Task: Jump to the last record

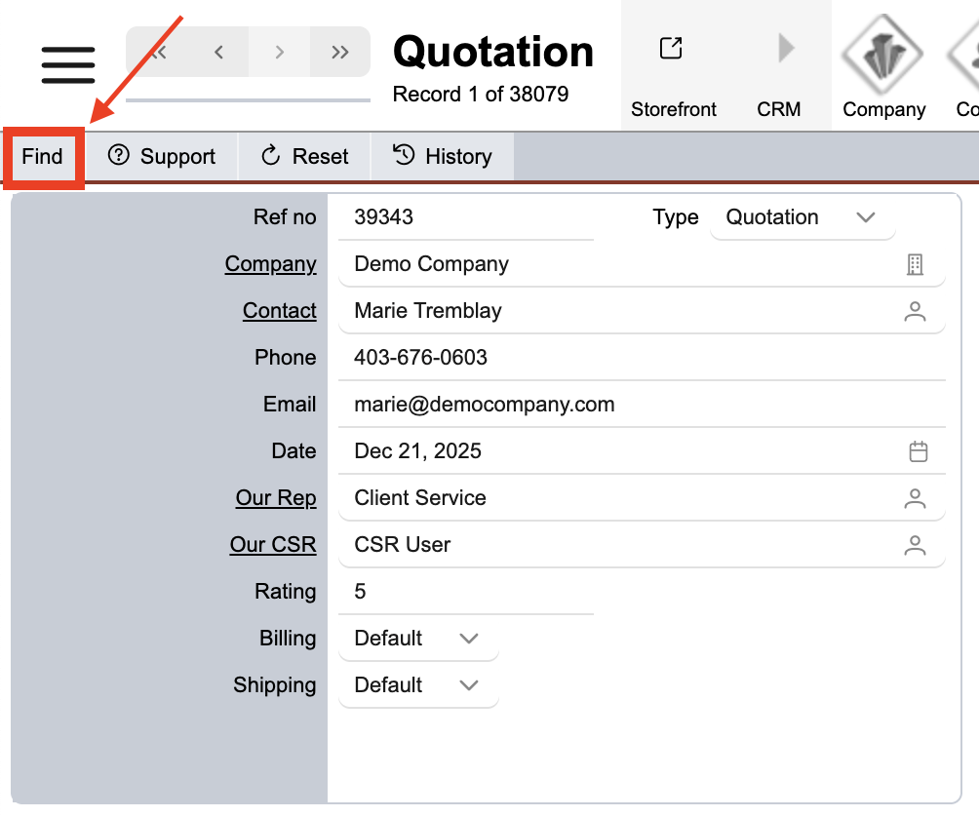Action: pyautogui.click(x=340, y=52)
